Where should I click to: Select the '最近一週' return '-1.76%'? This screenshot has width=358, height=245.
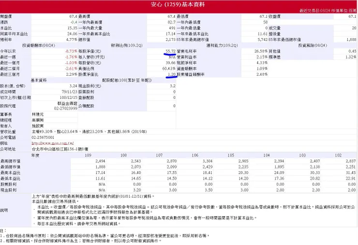[x=71, y=57]
